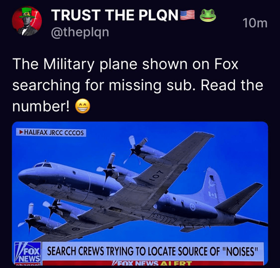This screenshot has height=268, width=280.
Task: Open the attached Fox News plane image
Action: (x=140, y=193)
